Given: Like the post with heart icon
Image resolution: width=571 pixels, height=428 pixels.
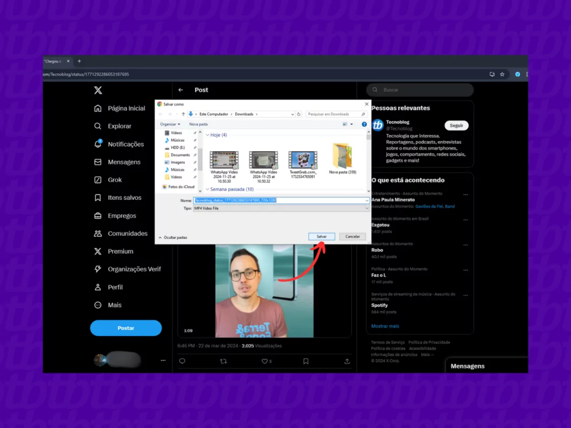Looking at the screenshot, I should [264, 361].
